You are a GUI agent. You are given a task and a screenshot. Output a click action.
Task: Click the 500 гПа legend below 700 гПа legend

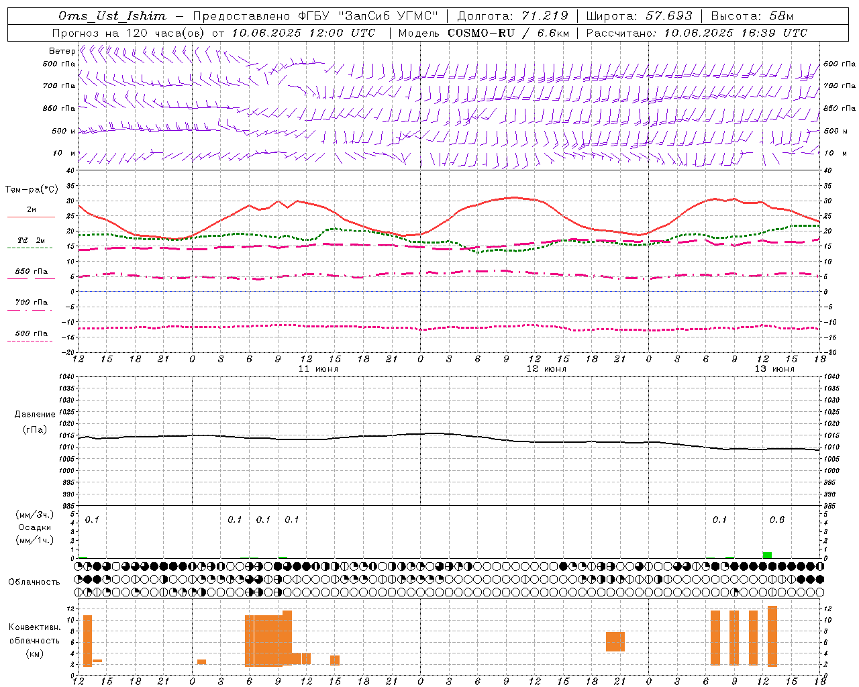(31, 333)
